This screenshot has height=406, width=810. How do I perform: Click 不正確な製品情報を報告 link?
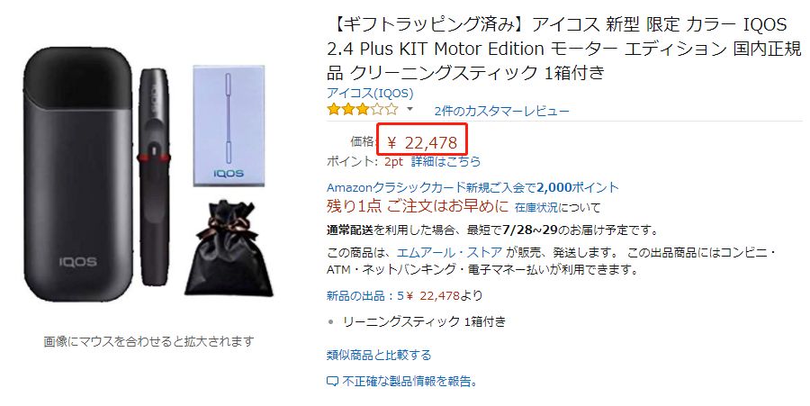pos(409,382)
